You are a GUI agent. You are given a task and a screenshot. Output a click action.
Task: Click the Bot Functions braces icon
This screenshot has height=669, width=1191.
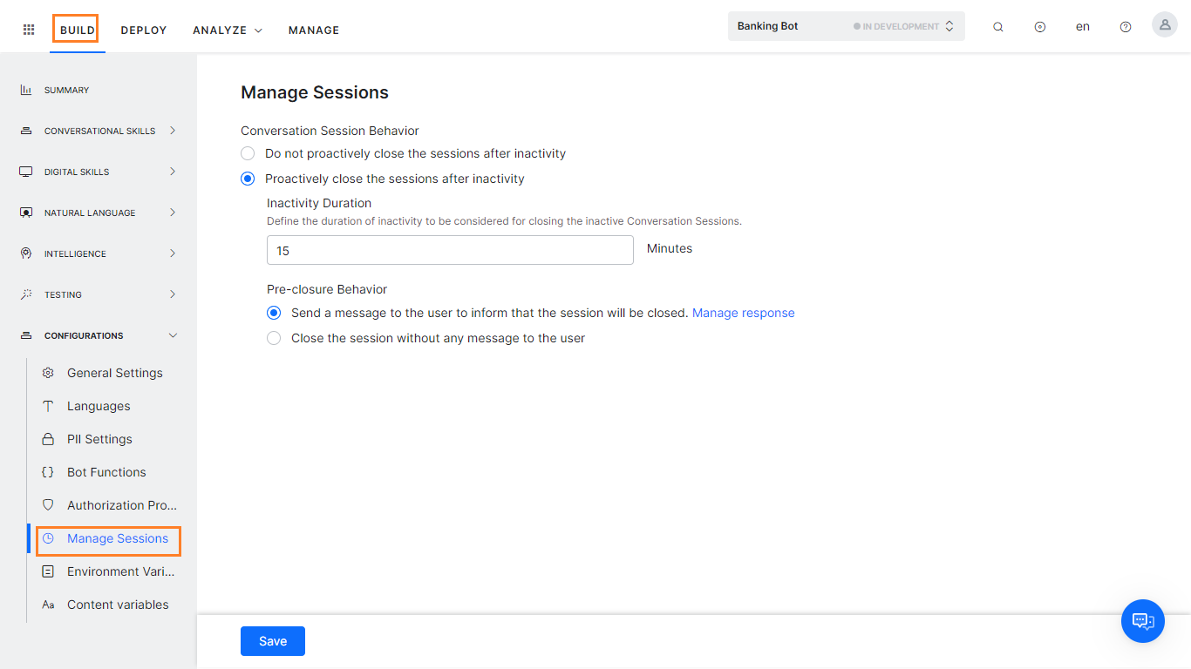pos(48,471)
